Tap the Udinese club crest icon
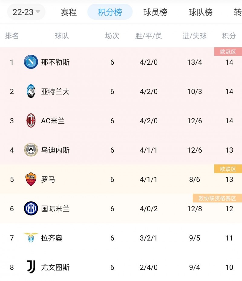Viewport: 242px width, 281px height. pos(31,150)
